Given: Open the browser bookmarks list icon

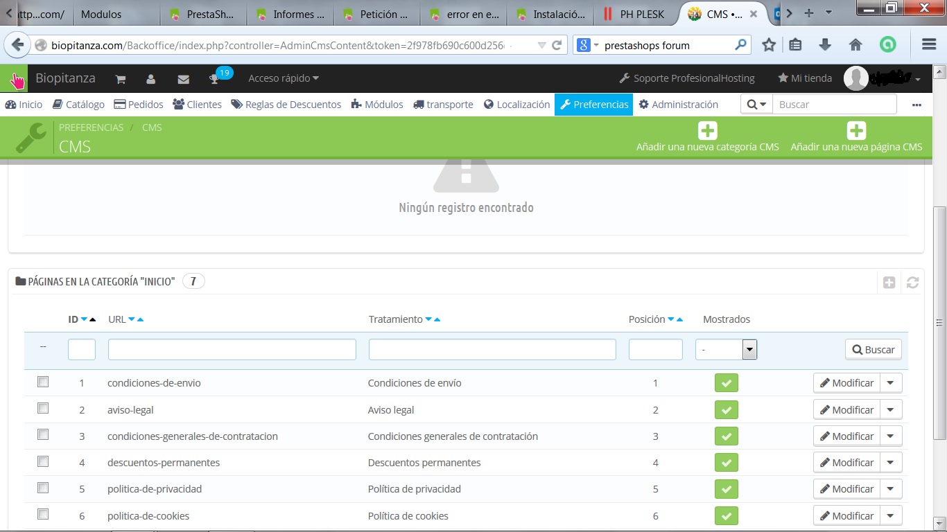Looking at the screenshot, I should pos(796,45).
